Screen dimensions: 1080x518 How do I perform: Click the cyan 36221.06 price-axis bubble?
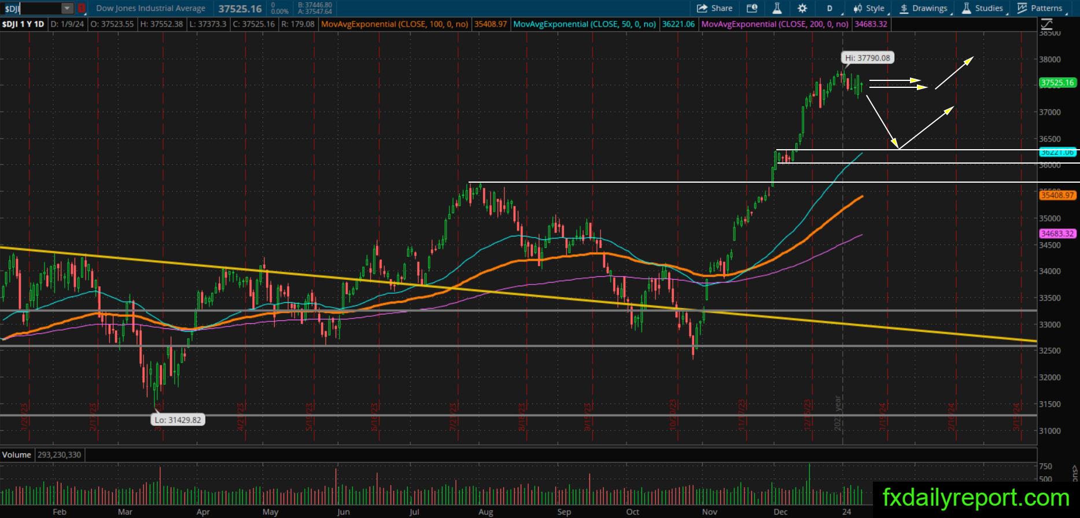pos(1057,153)
